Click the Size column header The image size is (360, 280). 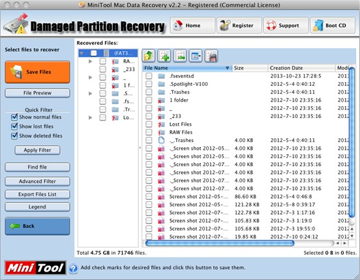[250, 68]
